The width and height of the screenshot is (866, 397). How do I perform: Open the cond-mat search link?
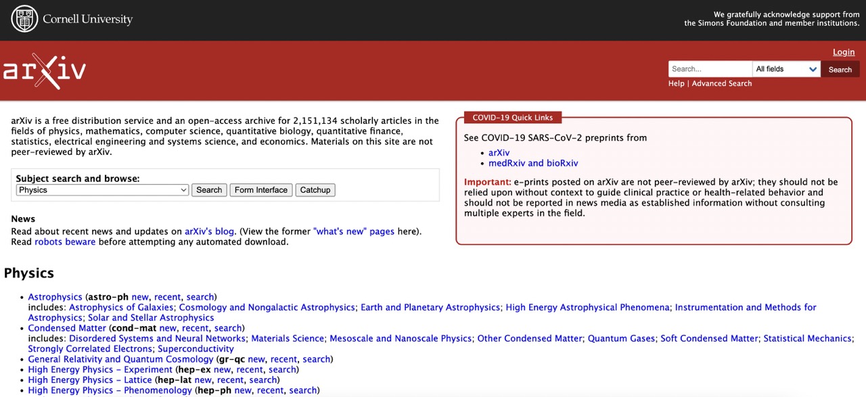point(228,328)
